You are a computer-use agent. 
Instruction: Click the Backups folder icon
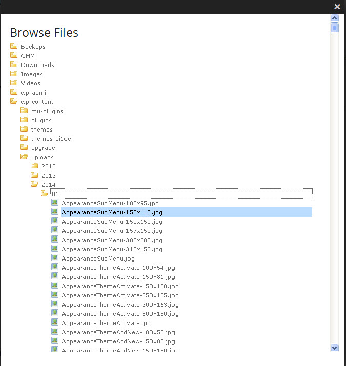(x=14, y=46)
